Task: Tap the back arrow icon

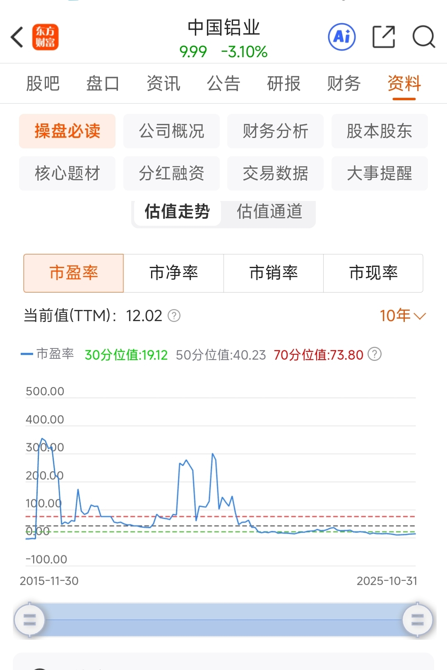Action: [x=17, y=37]
